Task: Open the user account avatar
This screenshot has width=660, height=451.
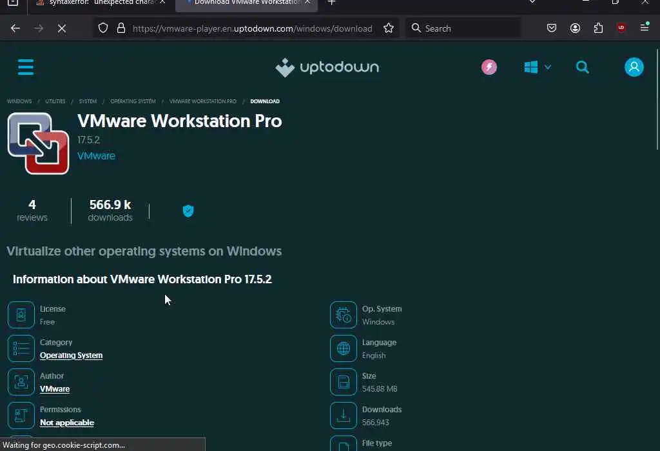Action: point(634,67)
